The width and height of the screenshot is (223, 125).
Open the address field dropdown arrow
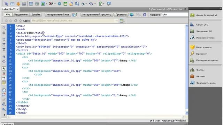point(117,21)
